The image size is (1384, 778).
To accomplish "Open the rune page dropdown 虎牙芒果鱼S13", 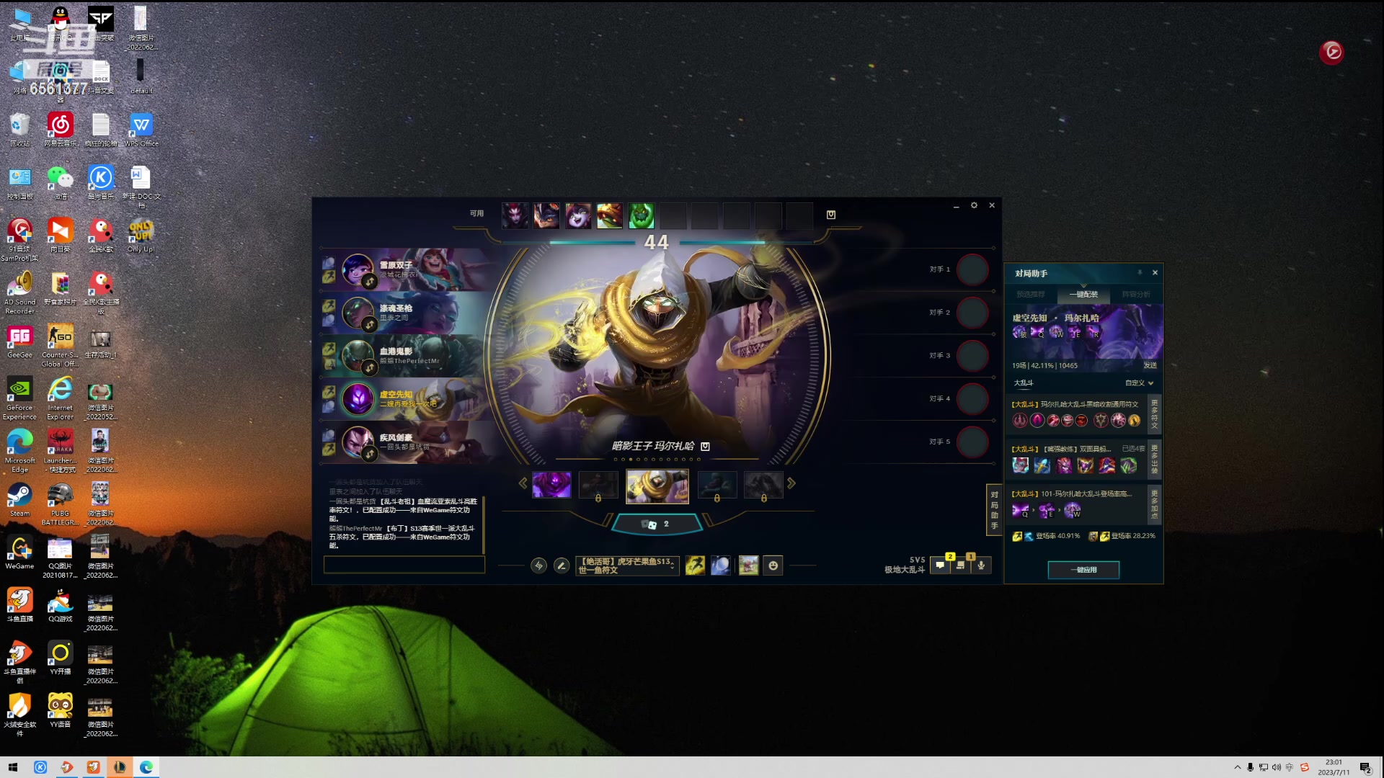I will (x=628, y=566).
